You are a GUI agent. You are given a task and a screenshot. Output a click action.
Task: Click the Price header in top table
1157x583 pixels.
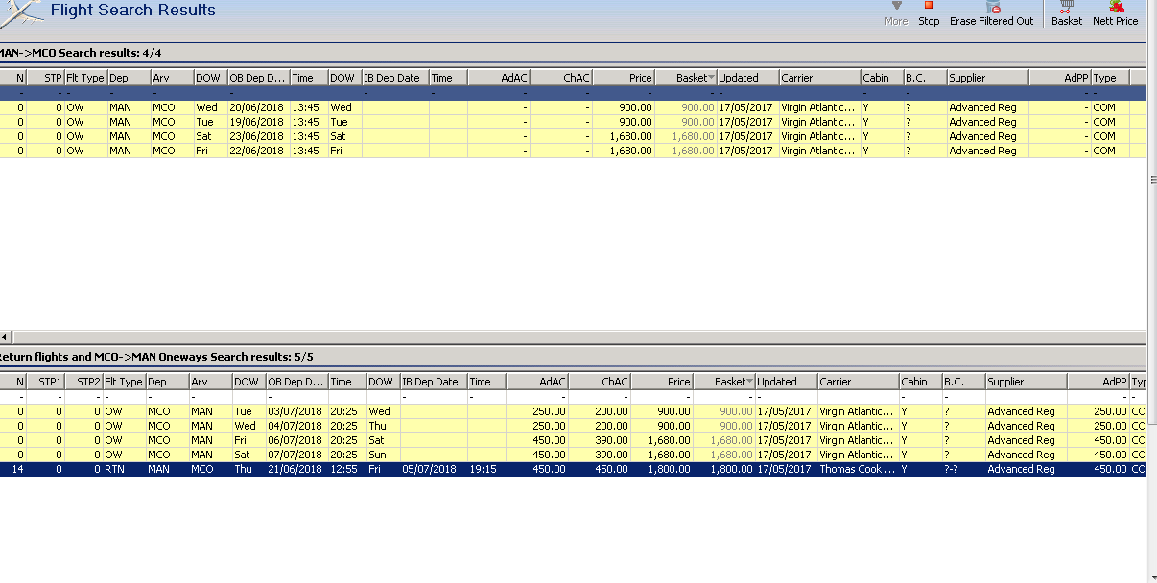click(x=624, y=78)
